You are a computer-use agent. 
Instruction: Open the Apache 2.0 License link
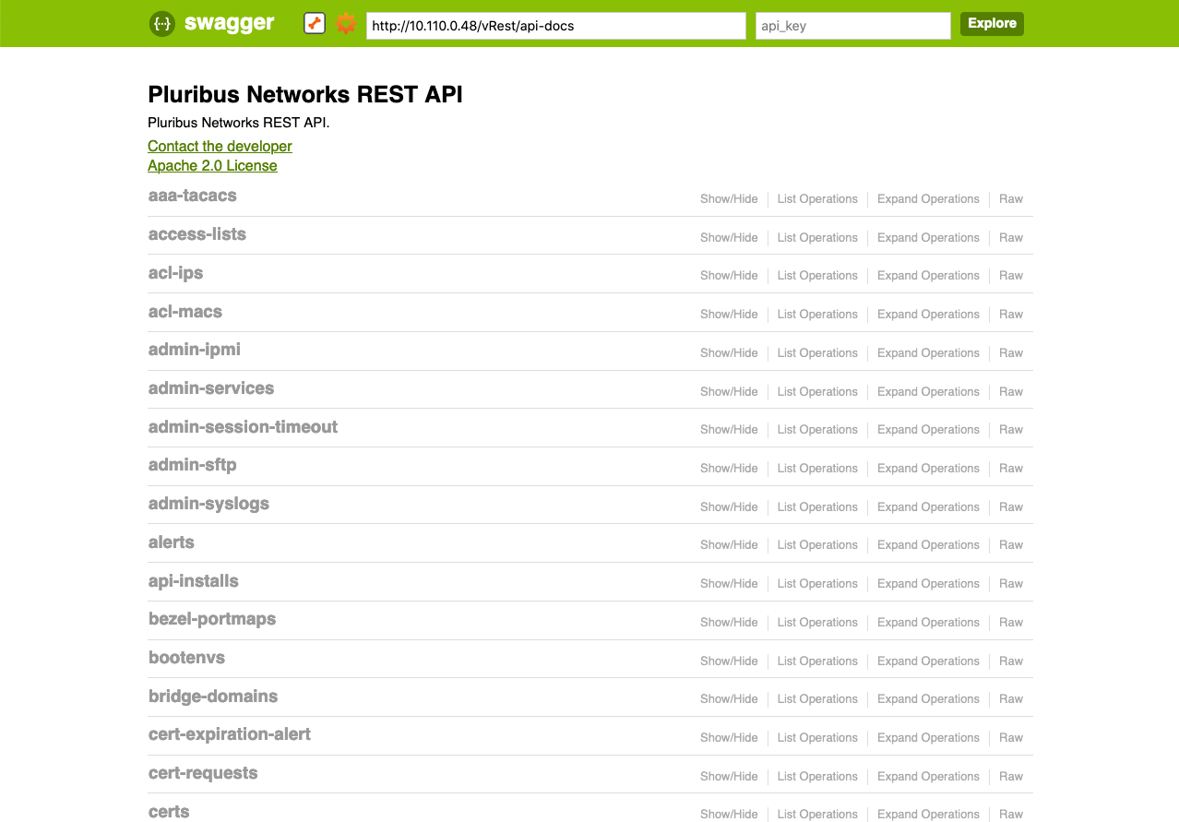pyautogui.click(x=212, y=165)
